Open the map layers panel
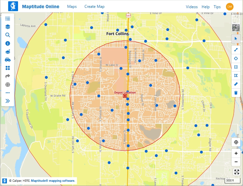Screen dimensions: 243x186 [x=8, y=27]
